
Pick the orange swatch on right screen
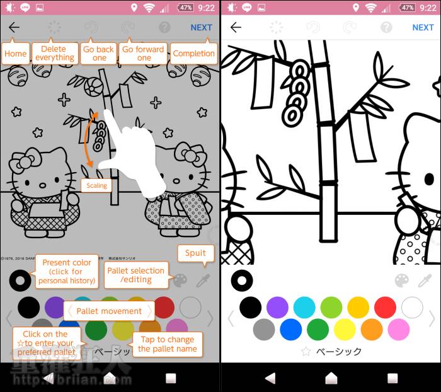tap(372, 330)
